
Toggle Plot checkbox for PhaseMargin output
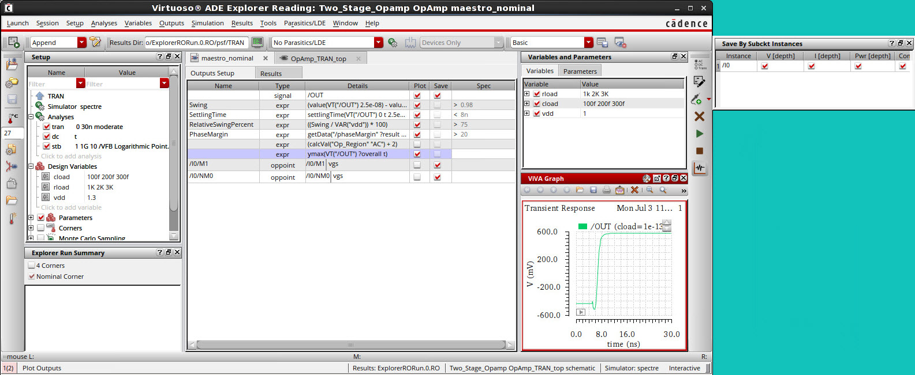pos(417,134)
